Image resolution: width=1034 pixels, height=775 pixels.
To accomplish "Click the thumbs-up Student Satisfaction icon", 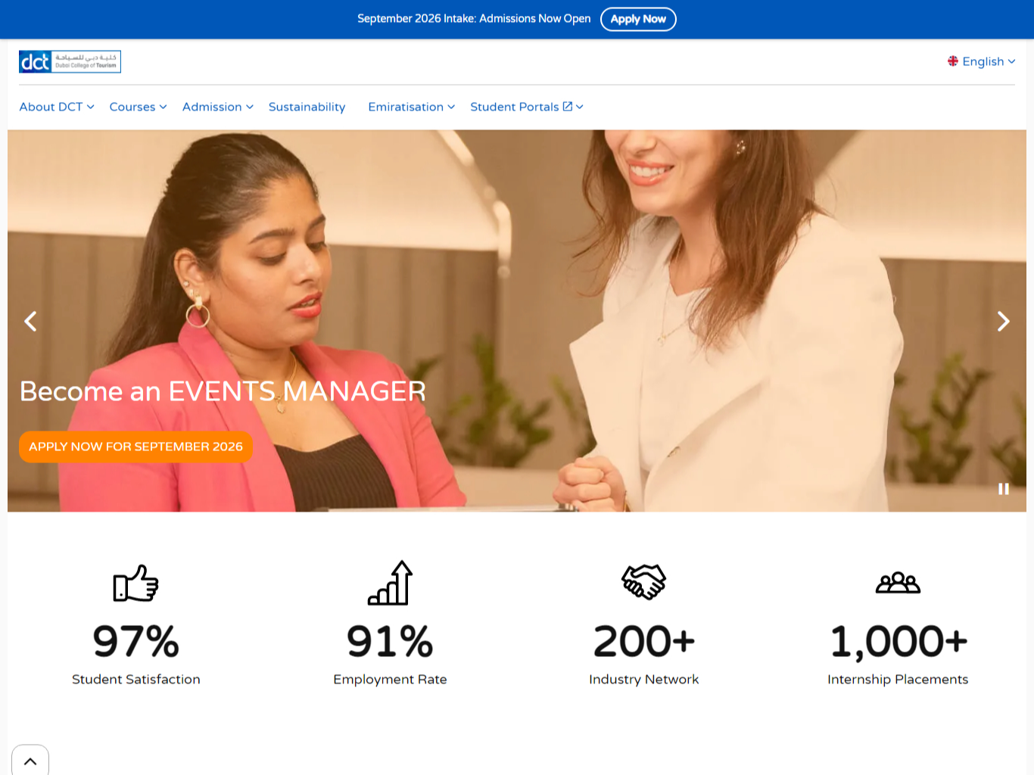I will 135,584.
